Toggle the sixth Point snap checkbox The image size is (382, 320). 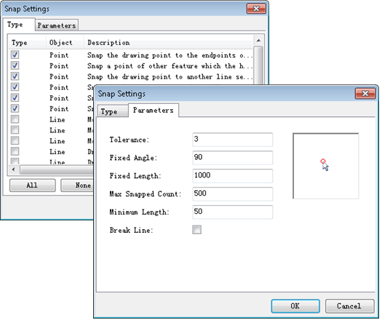[x=15, y=108]
